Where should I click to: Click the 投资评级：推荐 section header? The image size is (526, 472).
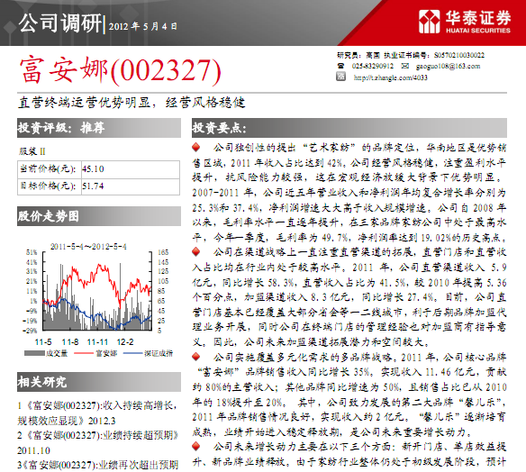coord(99,128)
